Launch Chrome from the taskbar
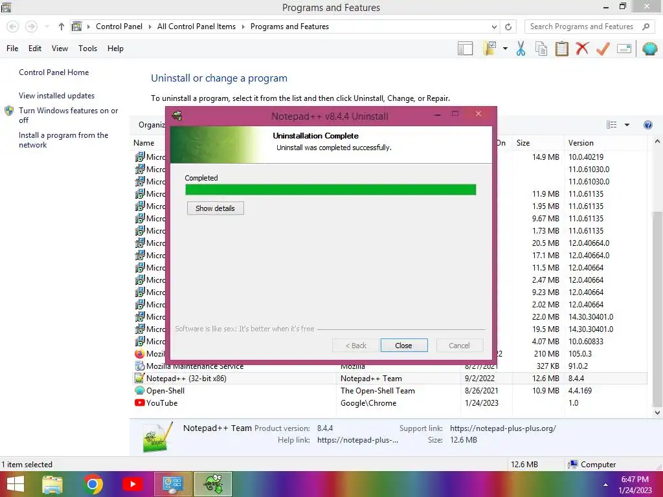663x497 pixels. pyautogui.click(x=93, y=484)
